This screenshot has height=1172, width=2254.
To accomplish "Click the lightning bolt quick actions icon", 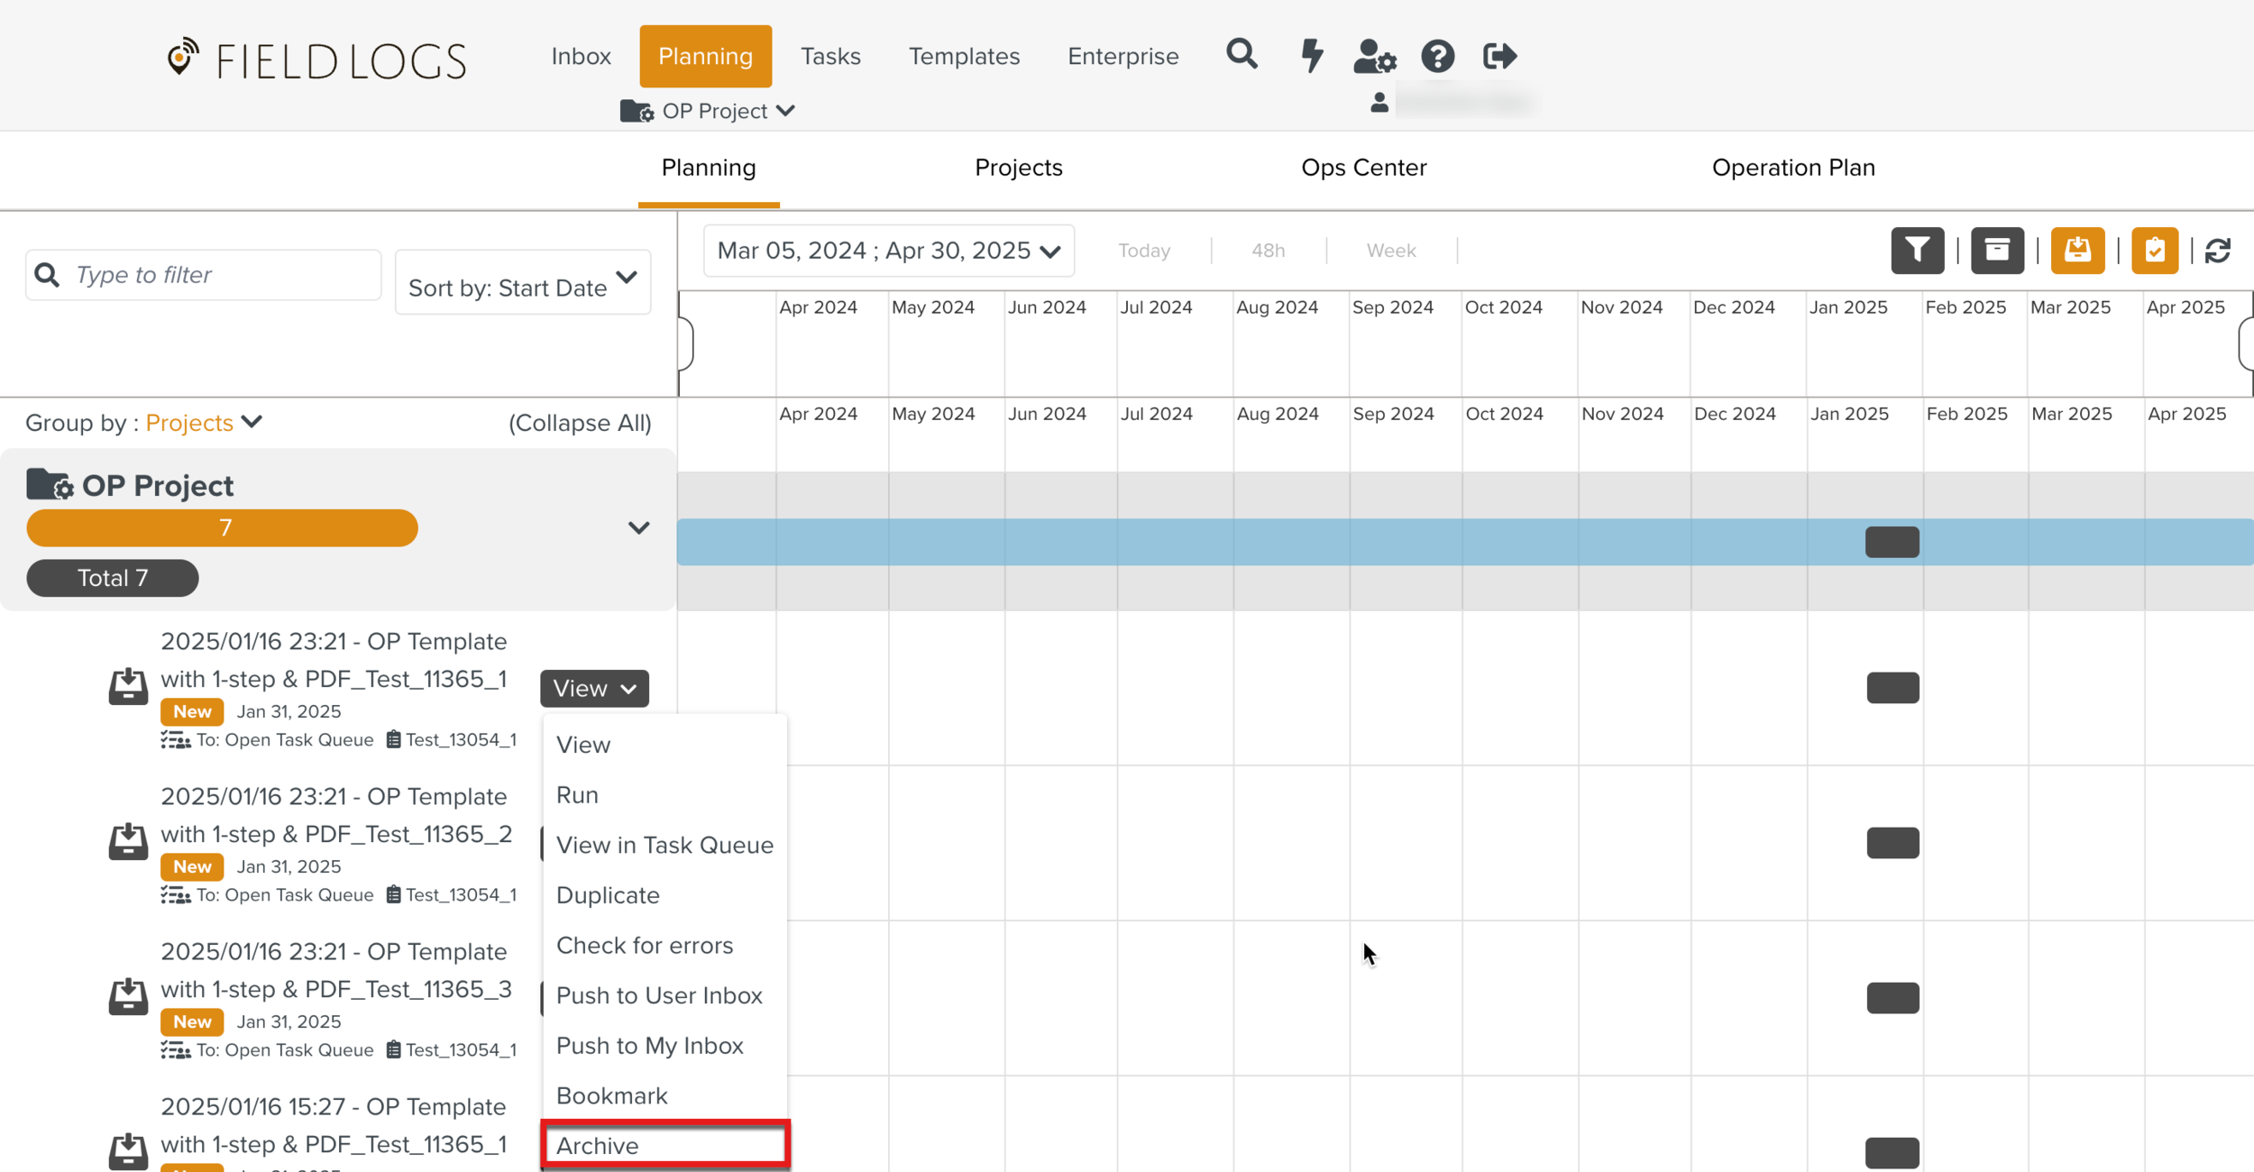I will click(1312, 56).
